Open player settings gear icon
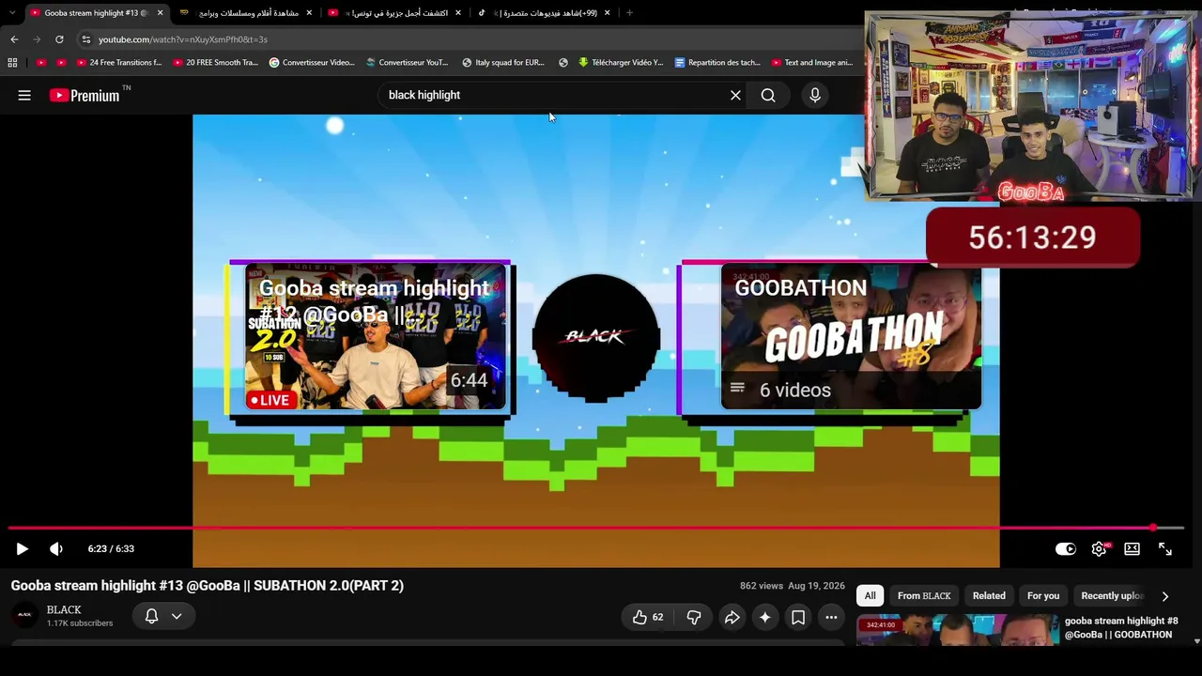Viewport: 1202px width, 676px height. tap(1099, 549)
